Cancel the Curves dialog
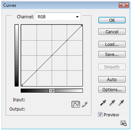Screen dimensions: 131x130 coord(112,32)
